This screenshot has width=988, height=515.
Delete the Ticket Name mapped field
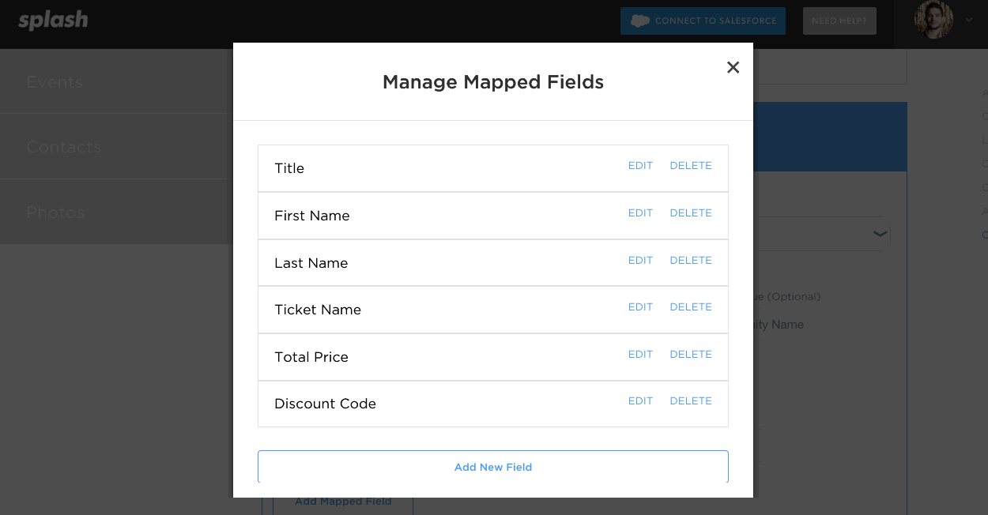pos(691,307)
